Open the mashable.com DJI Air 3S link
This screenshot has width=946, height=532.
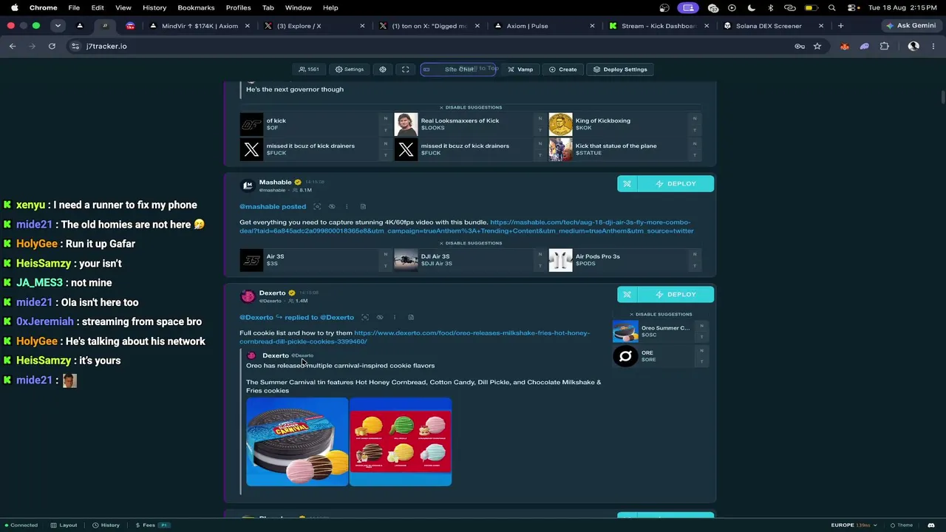click(x=466, y=227)
